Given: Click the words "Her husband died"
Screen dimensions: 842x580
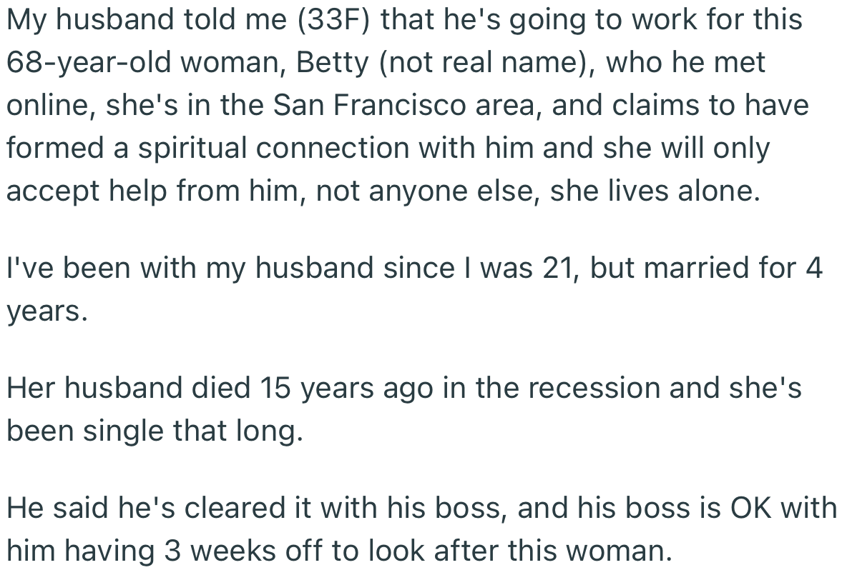Looking at the screenshot, I should pyautogui.click(x=129, y=388).
